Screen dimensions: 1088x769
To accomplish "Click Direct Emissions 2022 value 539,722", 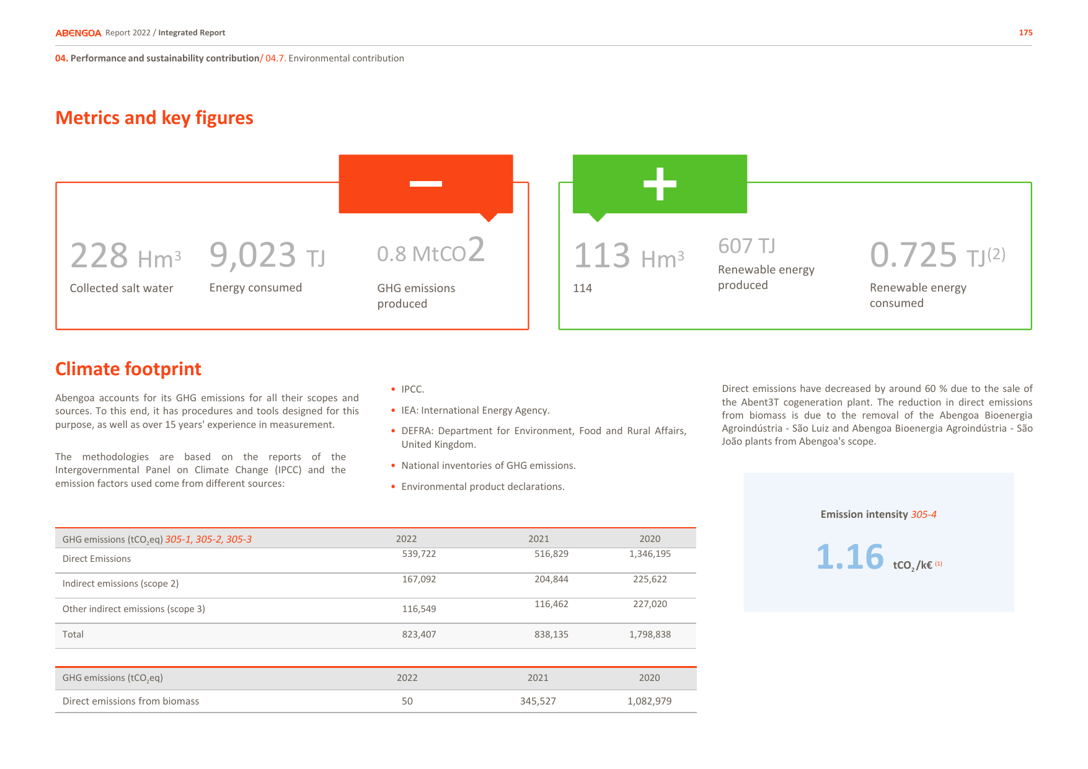I will pos(419,554).
